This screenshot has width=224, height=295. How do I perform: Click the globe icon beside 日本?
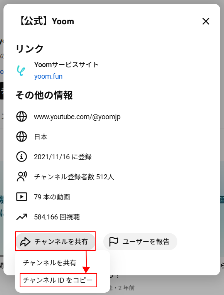point(22,137)
